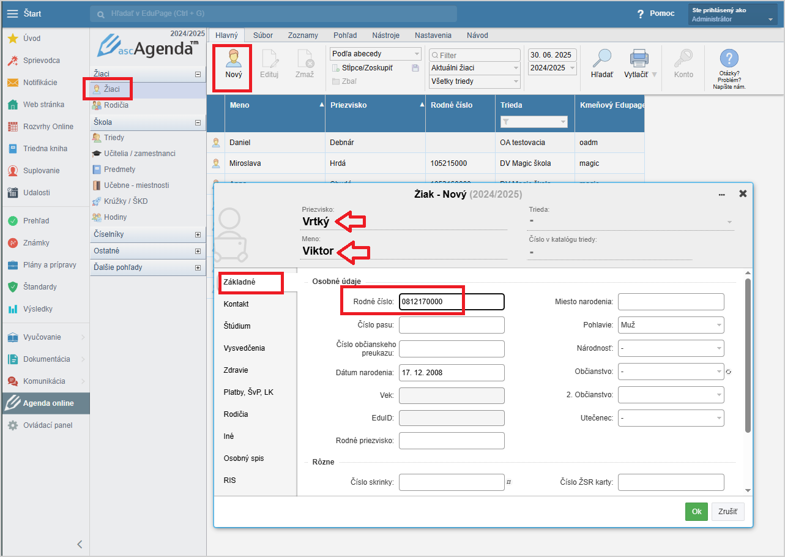Click the Hľadať magnifier icon
The width and height of the screenshot is (785, 557).
(x=602, y=59)
